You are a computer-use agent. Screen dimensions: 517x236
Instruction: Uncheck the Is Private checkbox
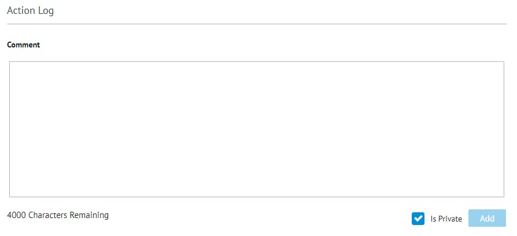418,219
